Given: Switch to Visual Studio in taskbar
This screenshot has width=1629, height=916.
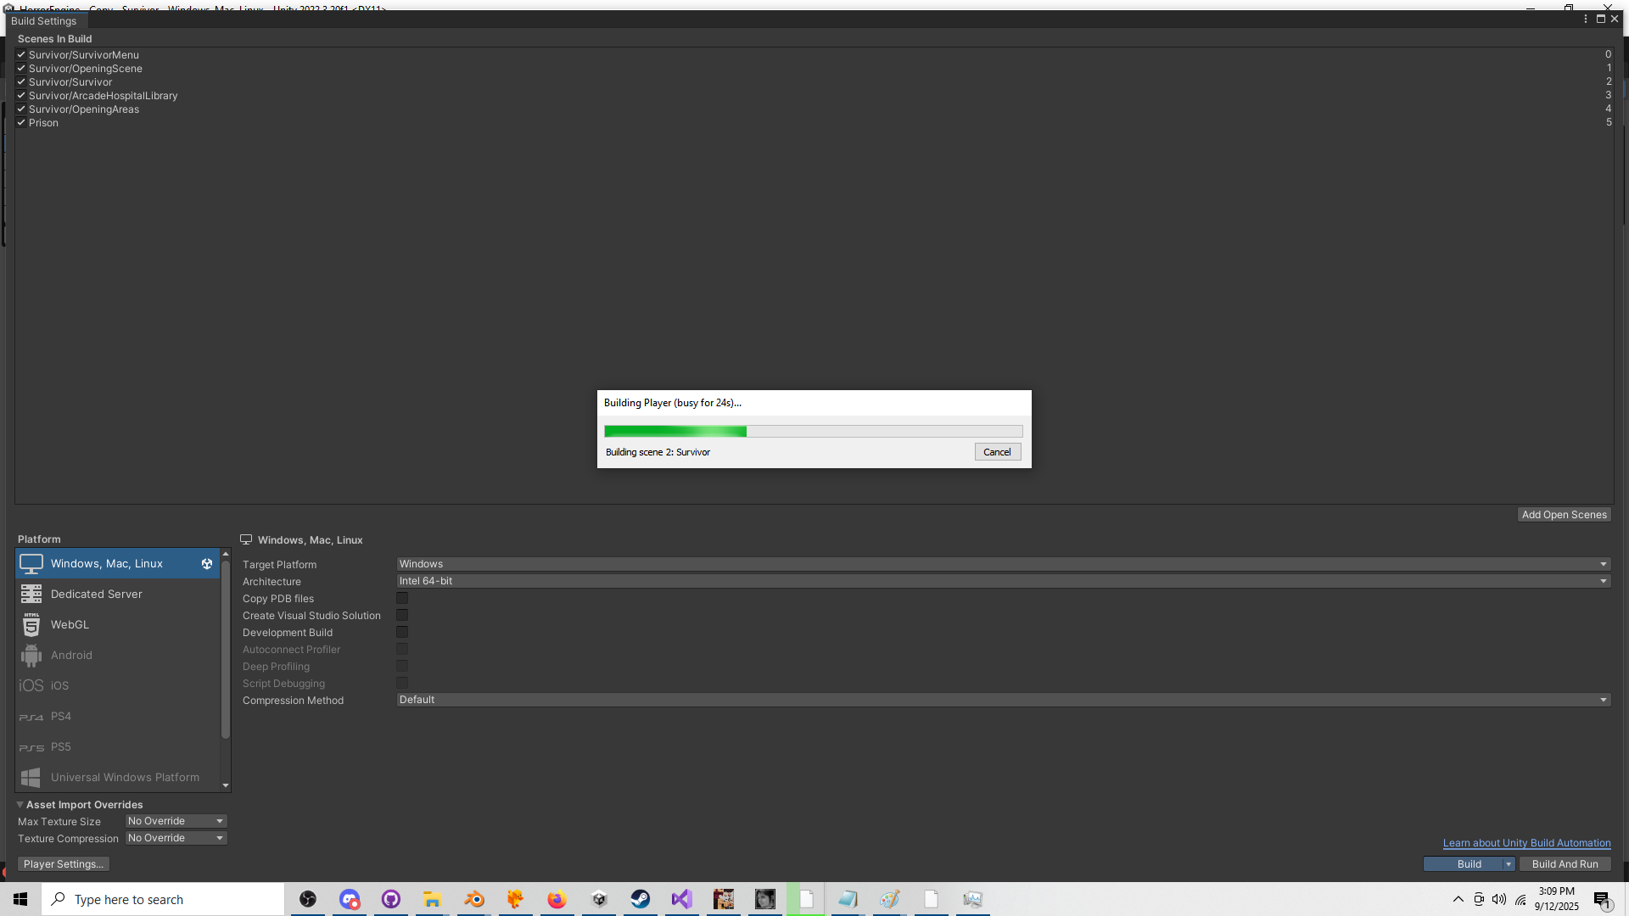Looking at the screenshot, I should pos(682,899).
